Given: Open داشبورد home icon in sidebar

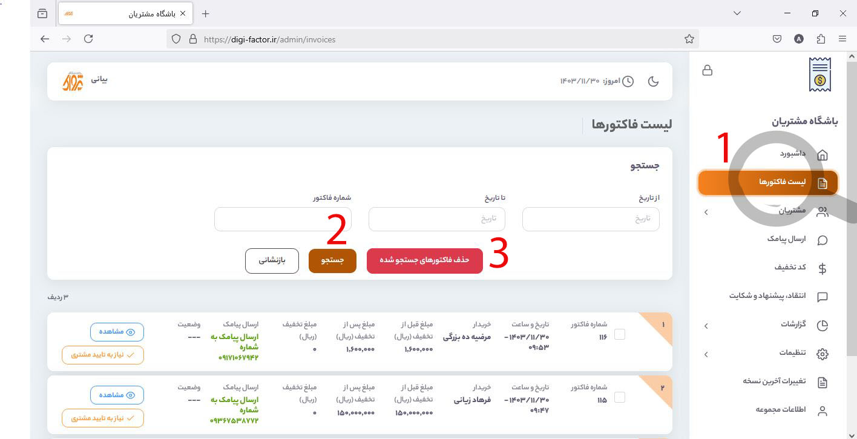Looking at the screenshot, I should tap(822, 154).
